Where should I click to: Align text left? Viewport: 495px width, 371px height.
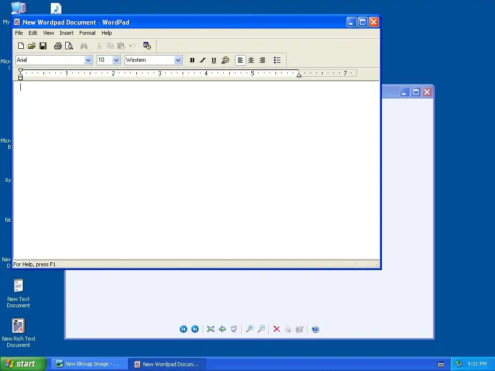coord(240,60)
